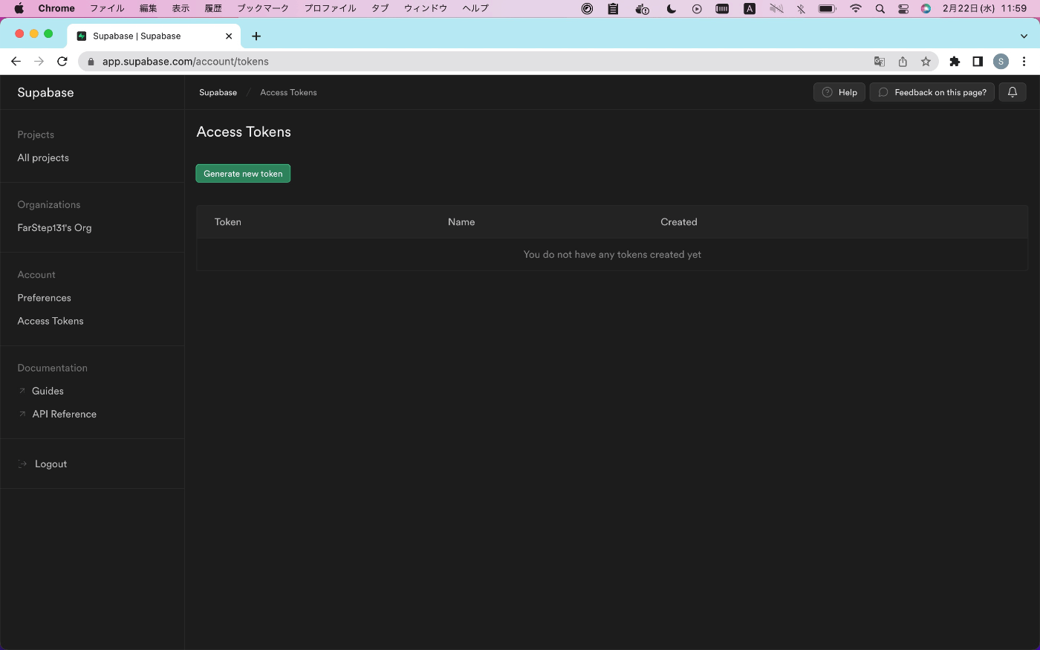This screenshot has height=650, width=1040.
Task: Click the Google Translate icon in address bar
Action: coord(880,62)
